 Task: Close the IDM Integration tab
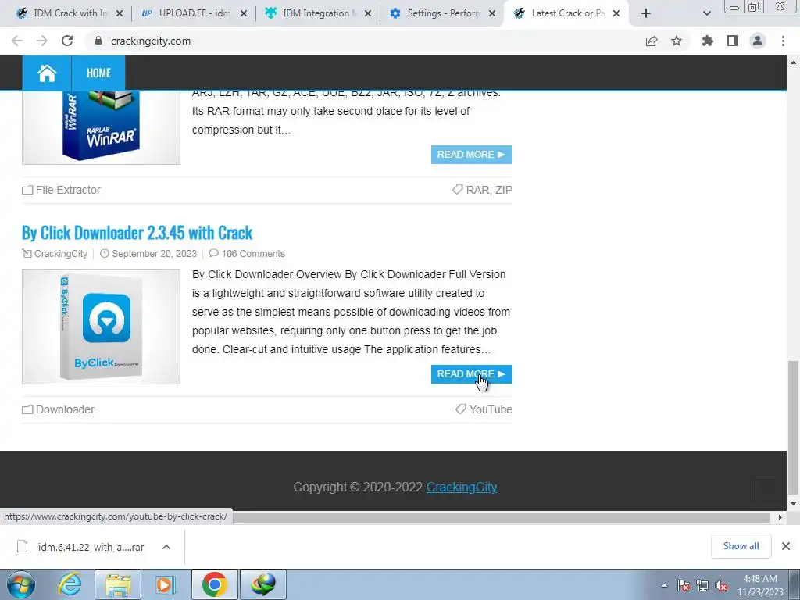point(368,14)
